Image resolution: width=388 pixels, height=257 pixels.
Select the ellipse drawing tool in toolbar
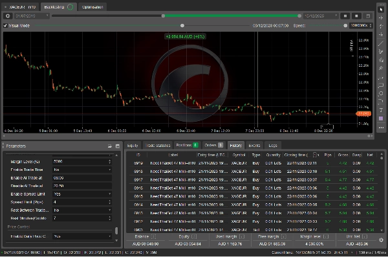381,93
